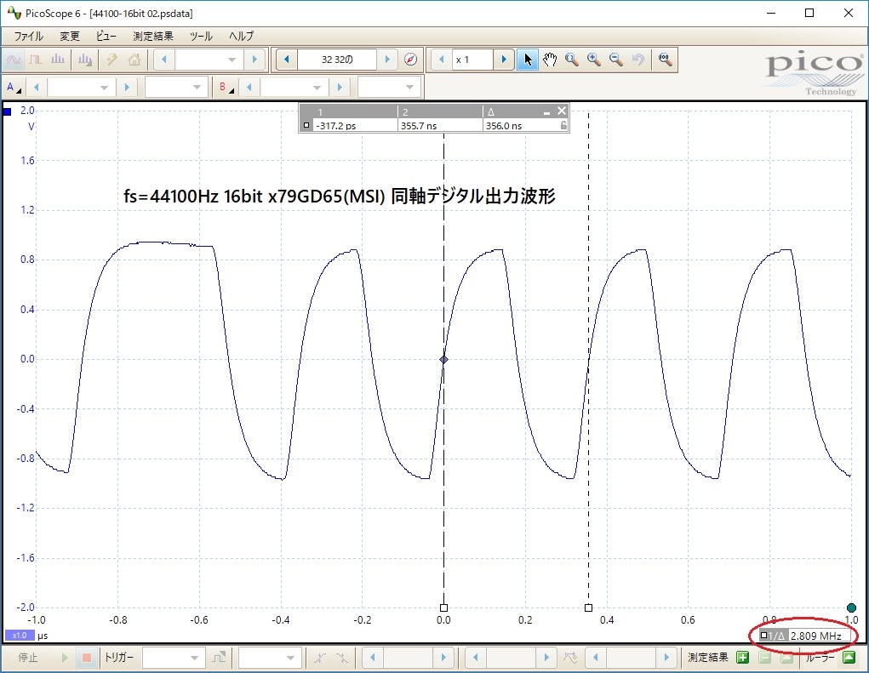Screen dimensions: 869x673
Task: Click zoom to full view icon
Action: tap(665, 60)
